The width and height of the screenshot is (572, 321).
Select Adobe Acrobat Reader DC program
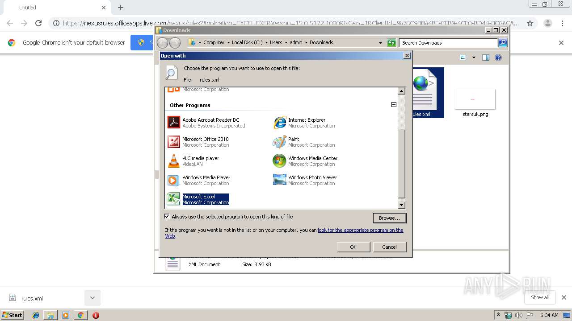point(206,123)
